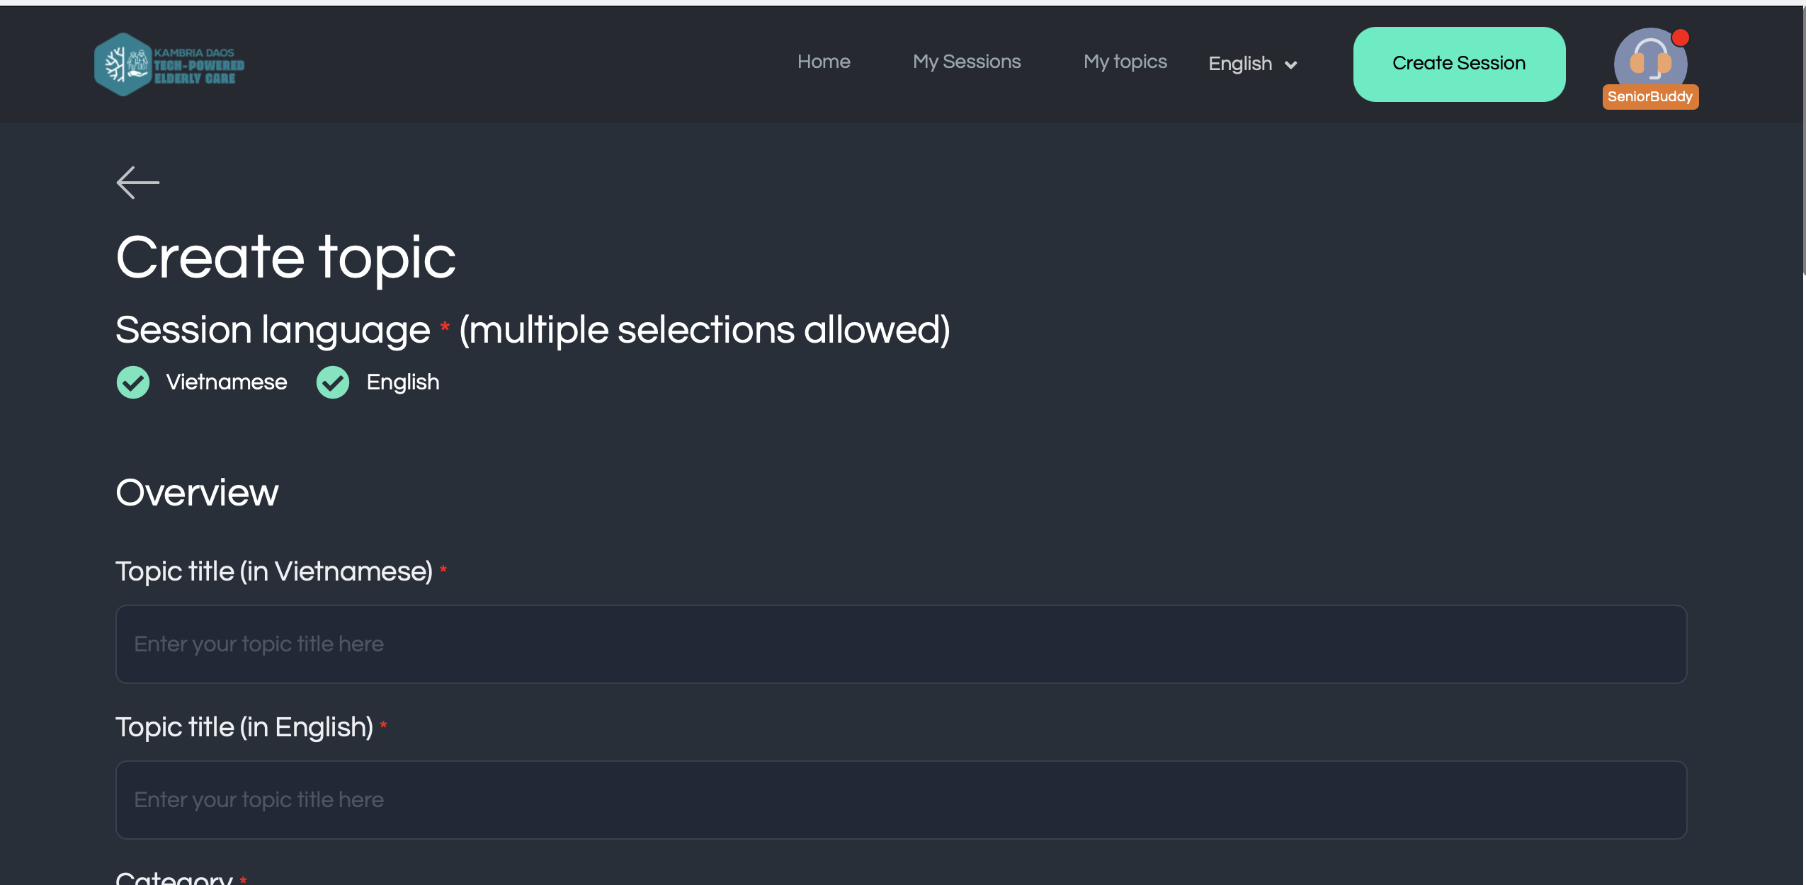Click the page vertical scrollbar

(1804, 142)
